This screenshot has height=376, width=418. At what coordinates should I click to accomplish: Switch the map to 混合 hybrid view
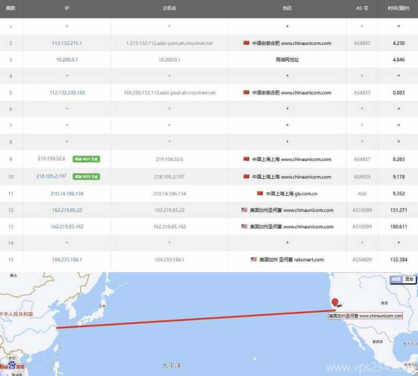tap(410, 279)
